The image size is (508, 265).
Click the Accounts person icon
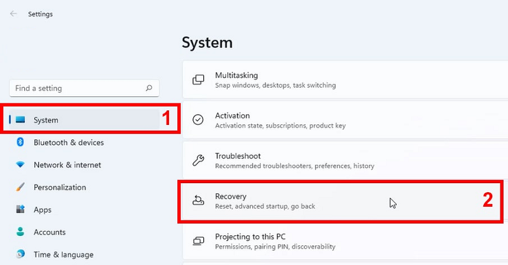(x=20, y=232)
